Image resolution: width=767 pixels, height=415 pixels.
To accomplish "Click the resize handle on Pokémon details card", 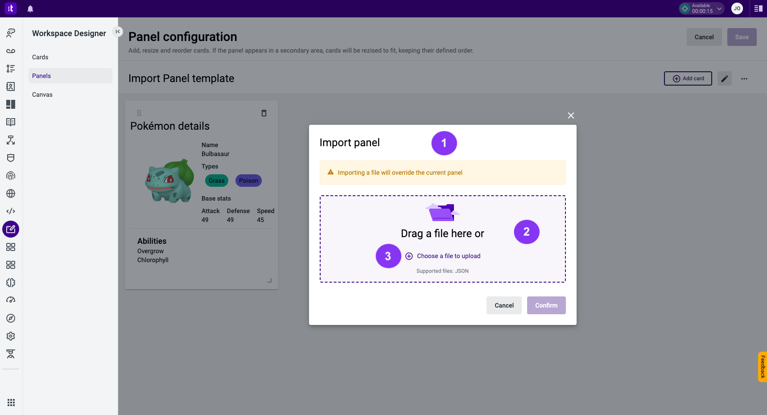I will click(269, 280).
